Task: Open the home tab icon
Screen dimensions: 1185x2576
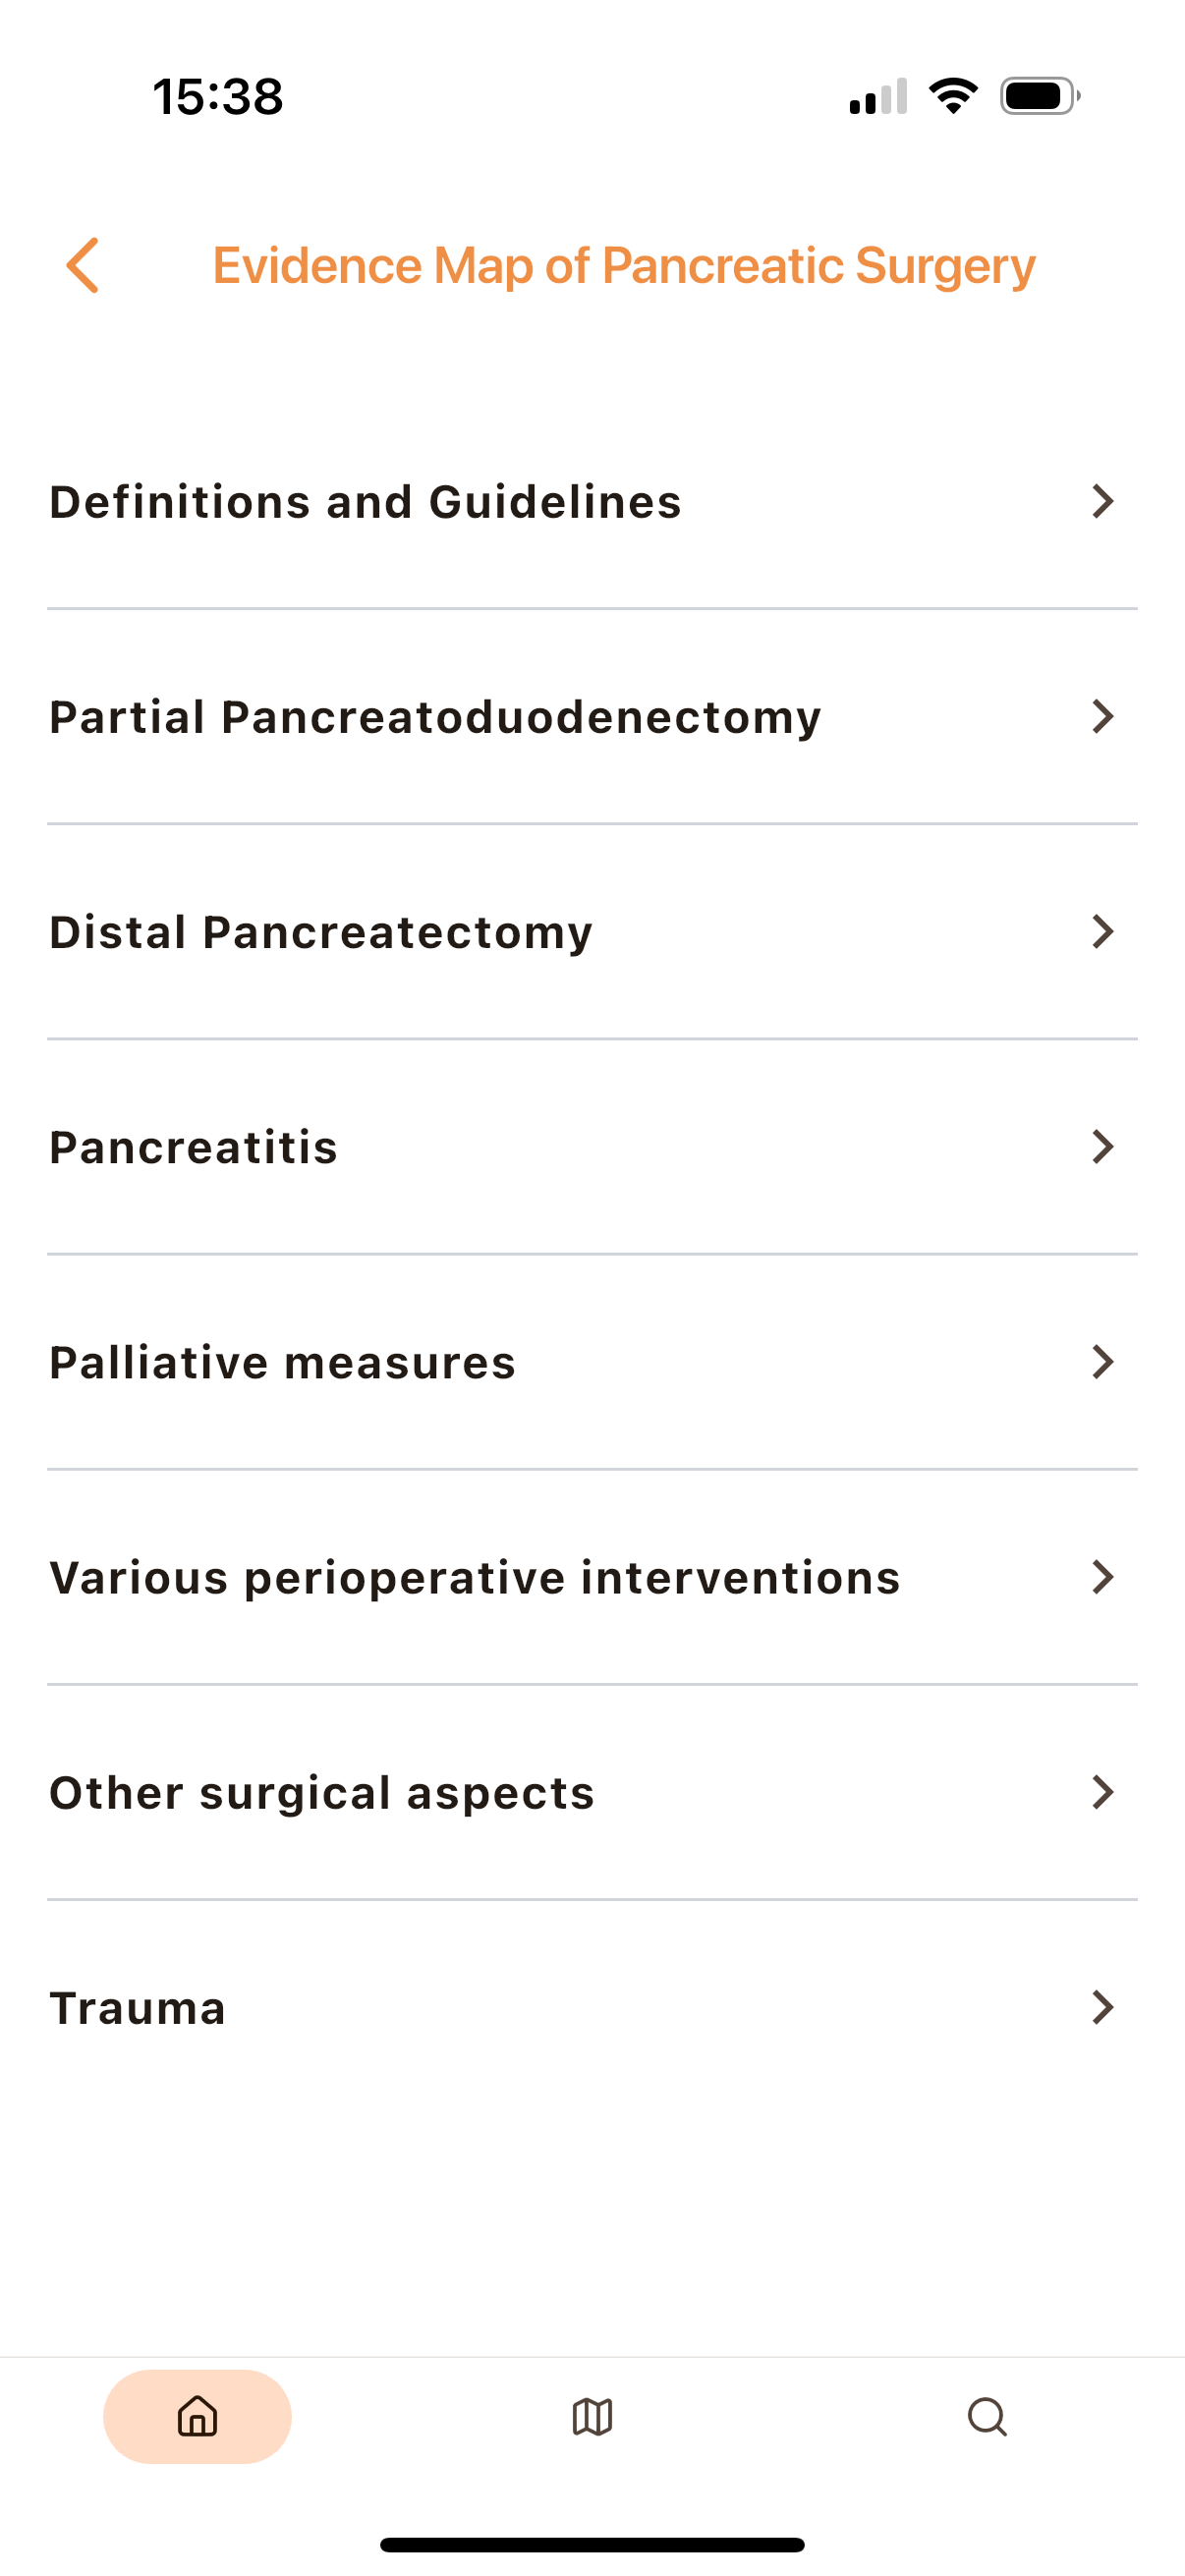Action: click(197, 2416)
